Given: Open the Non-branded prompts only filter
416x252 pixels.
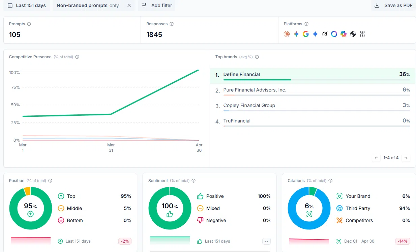Looking at the screenshot, I should tap(88, 5).
